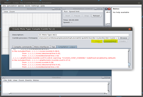143x97 pixels.
Task: Click Timeline vertical scroll down arrow
Action: click(x=109, y=92)
